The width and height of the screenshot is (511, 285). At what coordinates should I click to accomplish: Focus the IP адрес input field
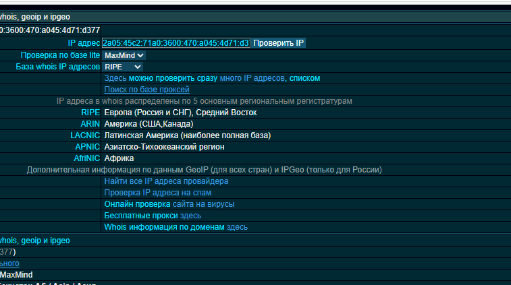pos(176,43)
